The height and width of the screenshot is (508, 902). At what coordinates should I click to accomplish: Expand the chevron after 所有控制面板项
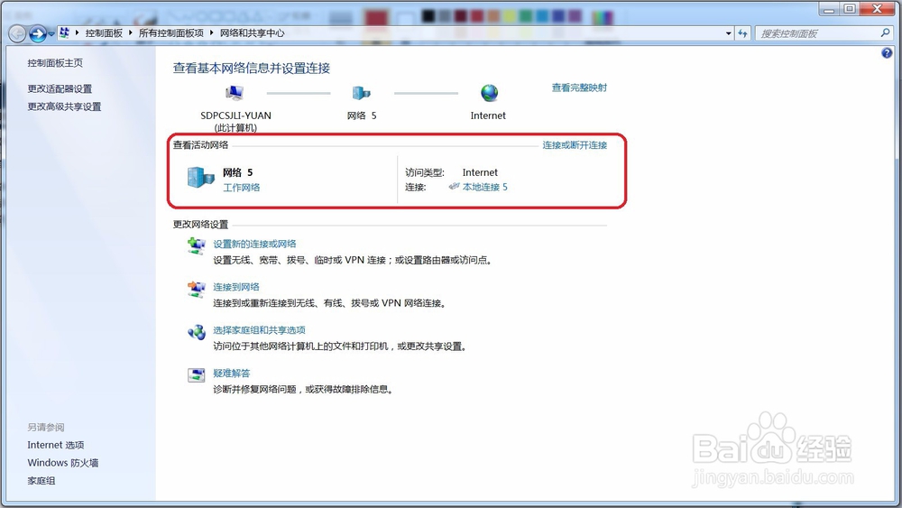tap(212, 33)
